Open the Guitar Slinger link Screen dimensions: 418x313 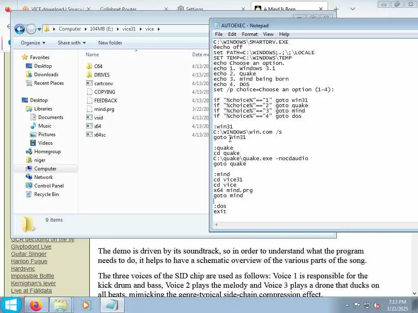[29, 254]
